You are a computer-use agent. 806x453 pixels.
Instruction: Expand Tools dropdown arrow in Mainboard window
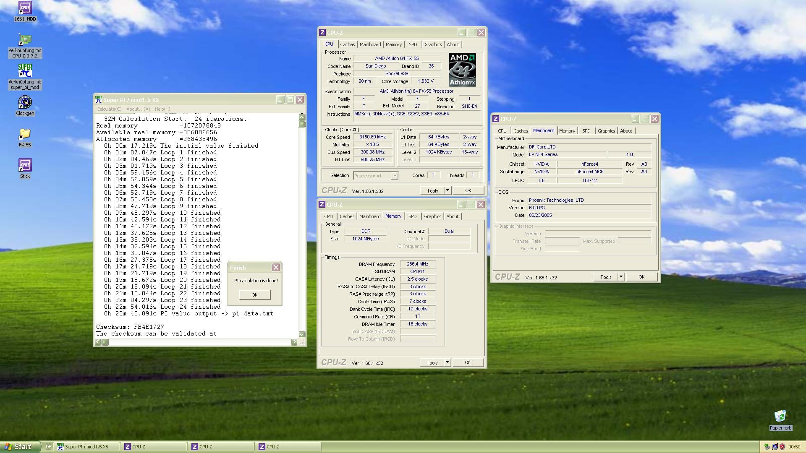point(621,277)
